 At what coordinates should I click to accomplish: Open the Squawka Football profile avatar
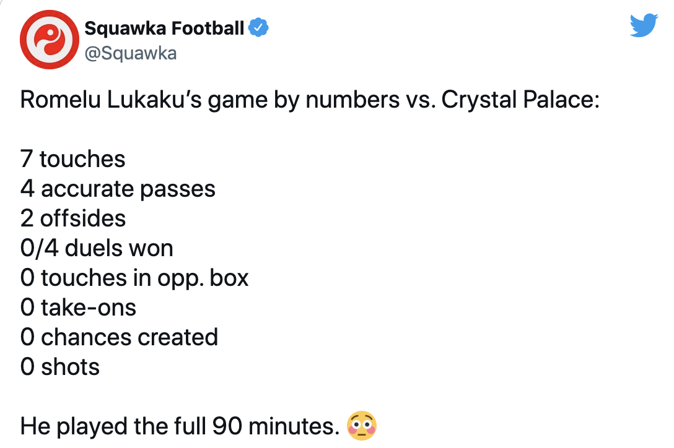tap(48, 40)
